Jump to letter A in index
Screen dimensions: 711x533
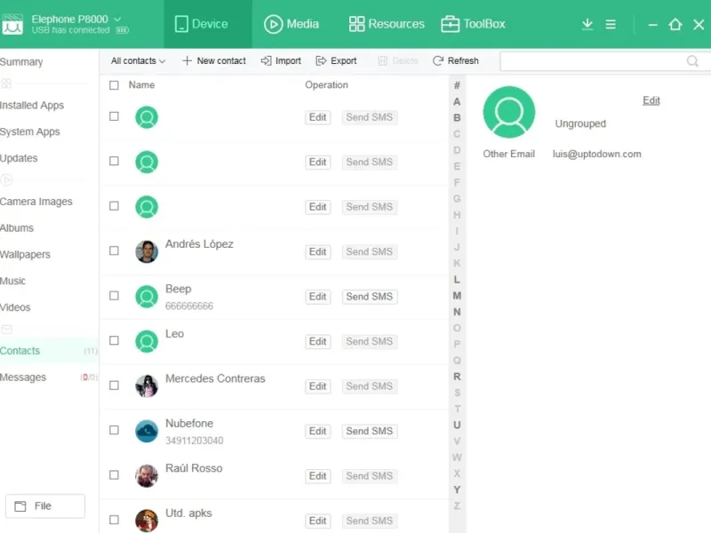tap(457, 101)
